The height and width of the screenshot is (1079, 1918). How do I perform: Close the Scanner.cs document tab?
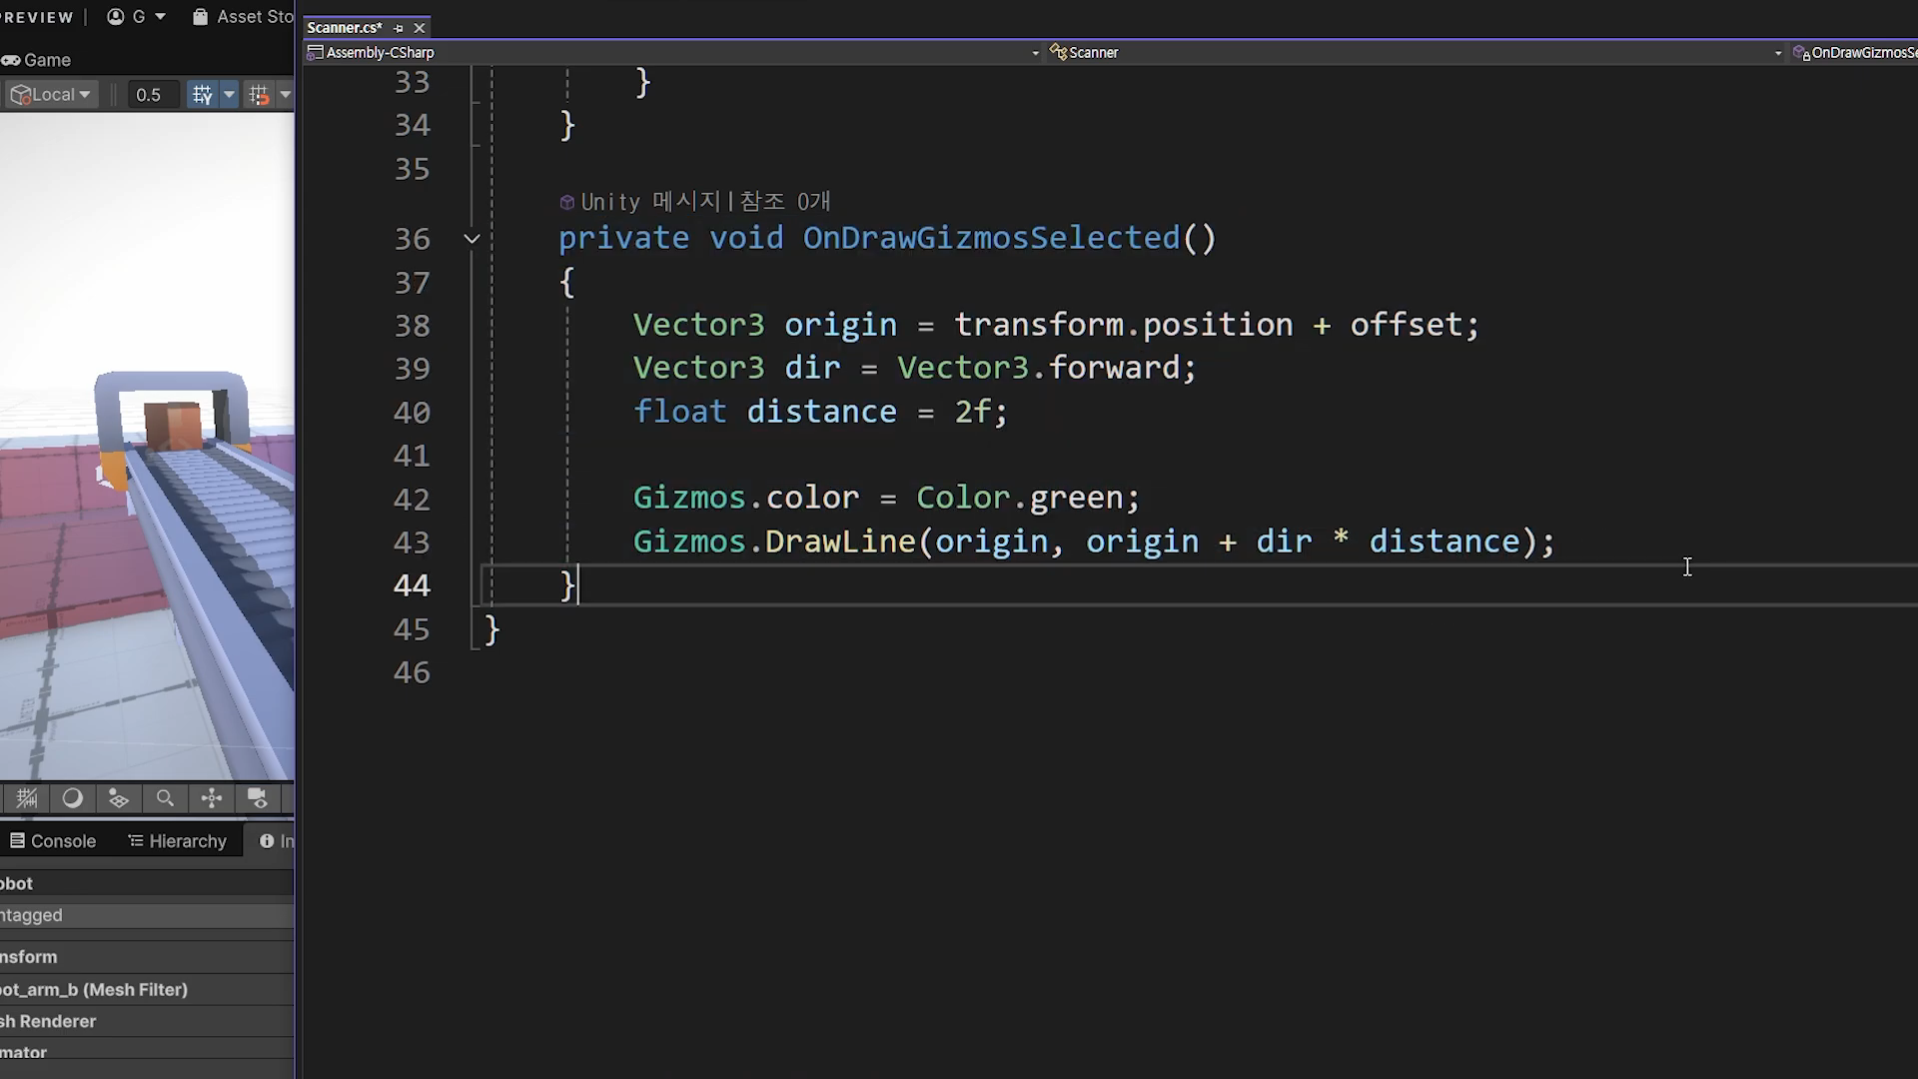420,28
